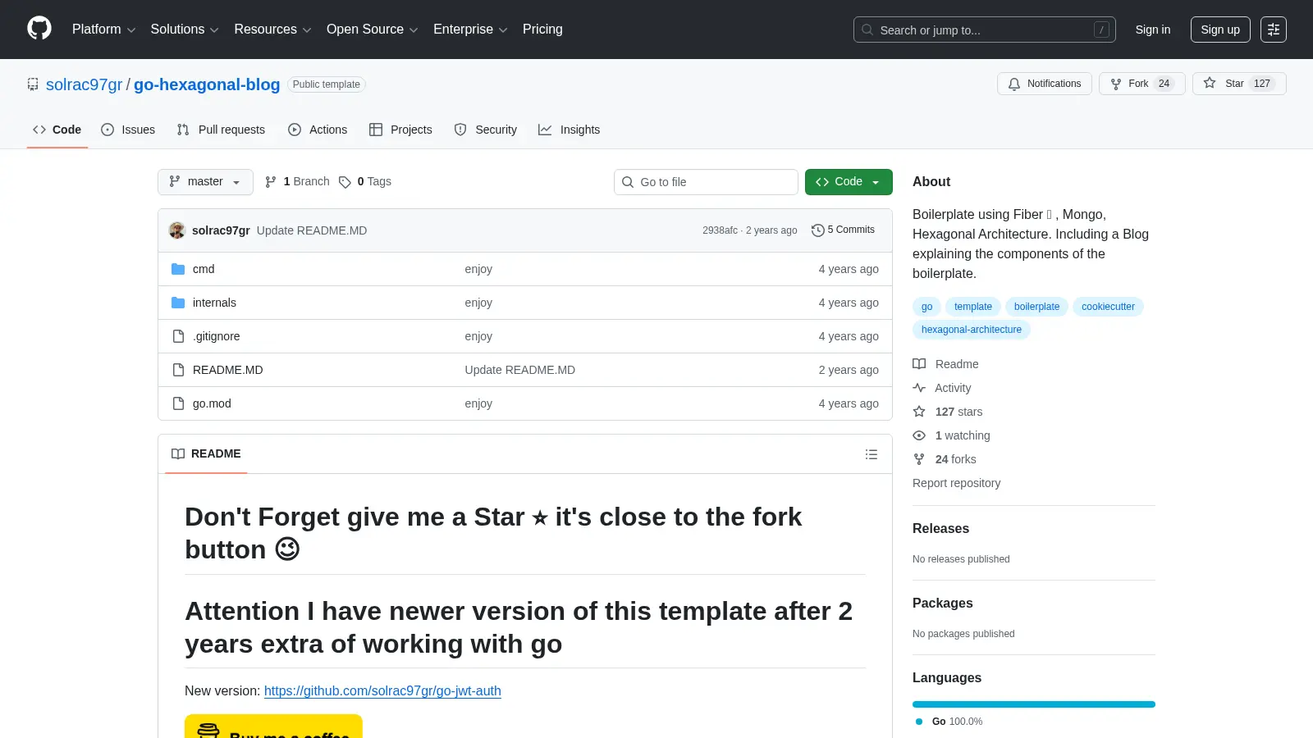Open the solrac97gr owner profile link
Viewport: 1313px width, 738px height.
pos(84,84)
